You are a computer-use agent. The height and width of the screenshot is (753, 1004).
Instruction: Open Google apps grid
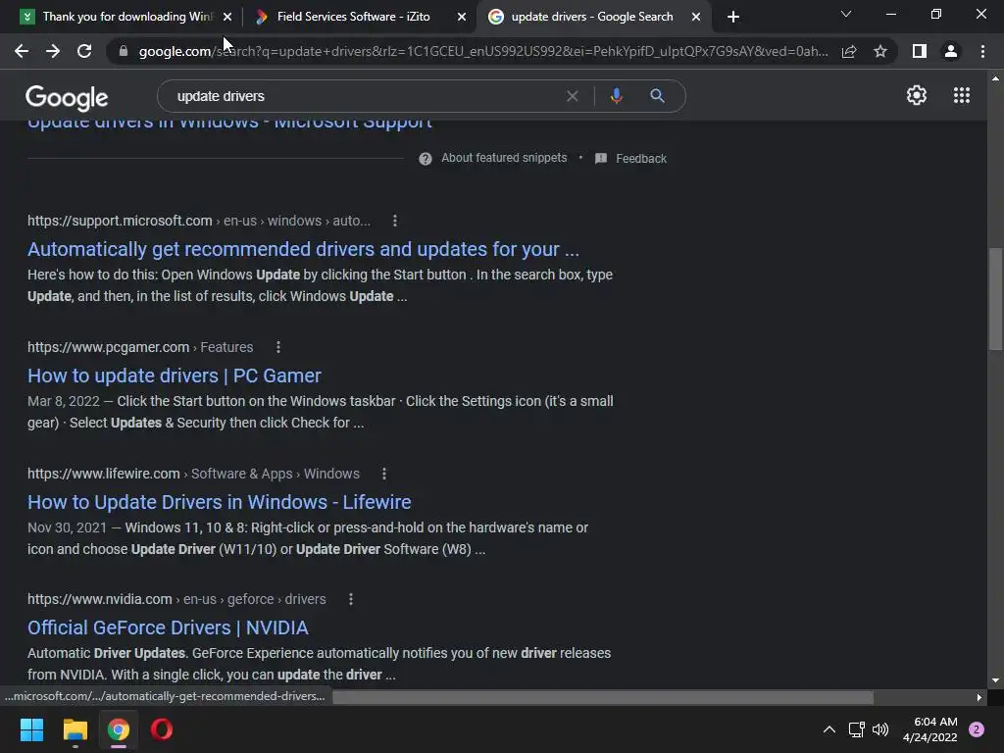[962, 95]
